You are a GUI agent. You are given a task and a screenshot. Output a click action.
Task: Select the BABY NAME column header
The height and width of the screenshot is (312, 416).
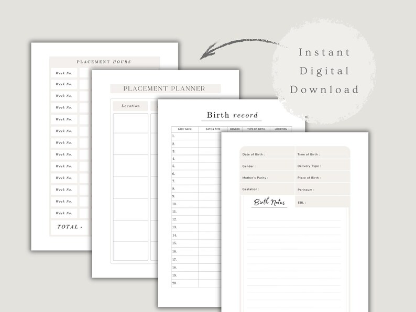(184, 129)
